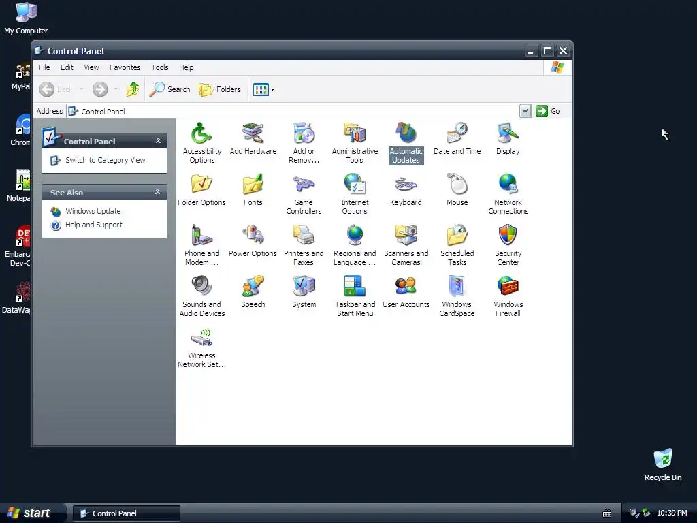Click the Go button
Screen dimensions: 697x523
point(548,111)
